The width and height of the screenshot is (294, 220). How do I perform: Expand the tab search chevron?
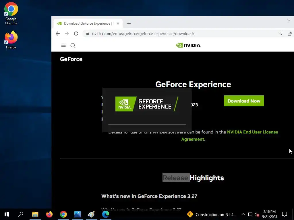point(289,20)
